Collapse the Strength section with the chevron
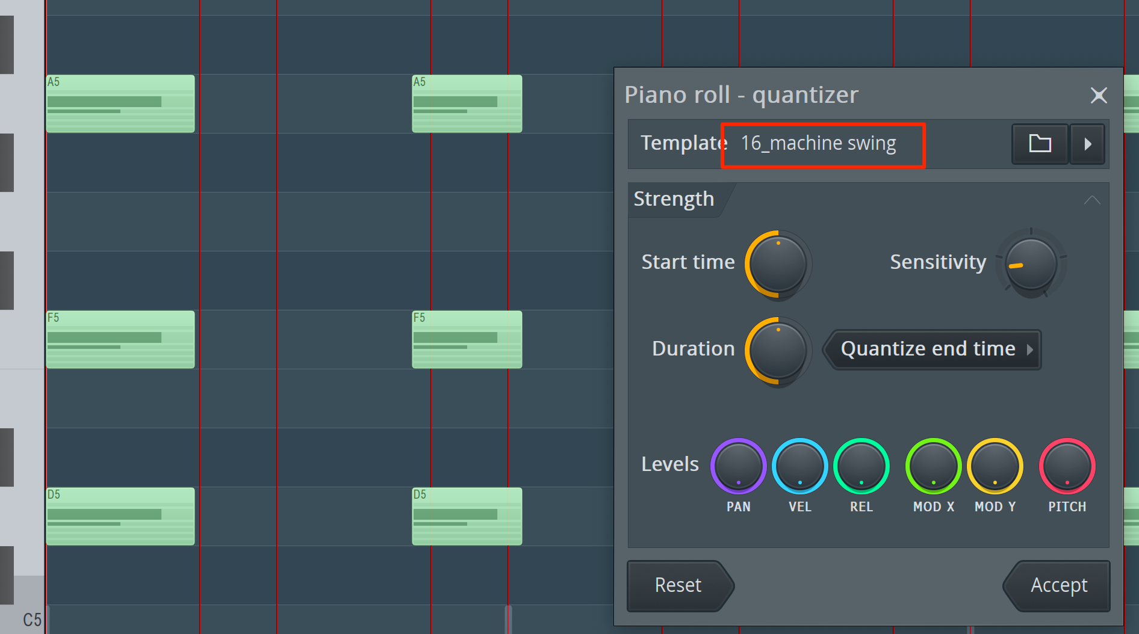1139x634 pixels. click(x=1092, y=200)
